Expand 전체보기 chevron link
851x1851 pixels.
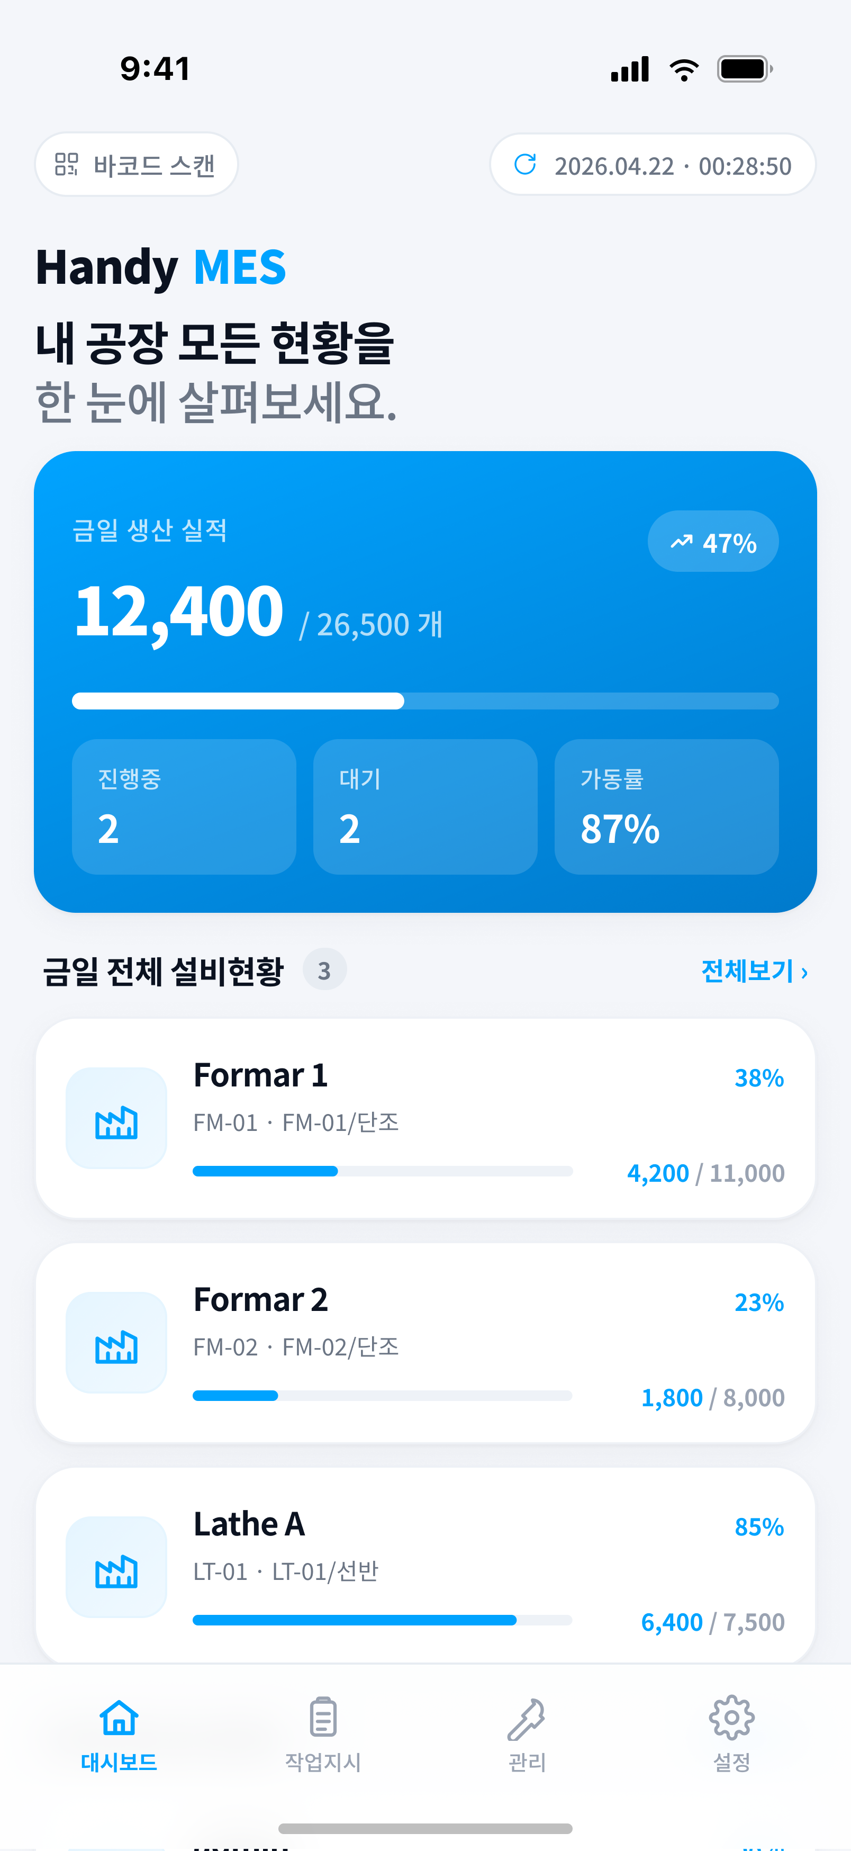pyautogui.click(x=755, y=971)
